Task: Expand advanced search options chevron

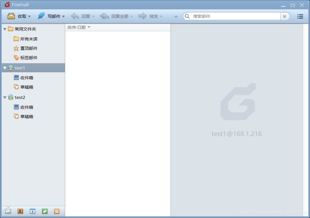Action: [x=285, y=16]
